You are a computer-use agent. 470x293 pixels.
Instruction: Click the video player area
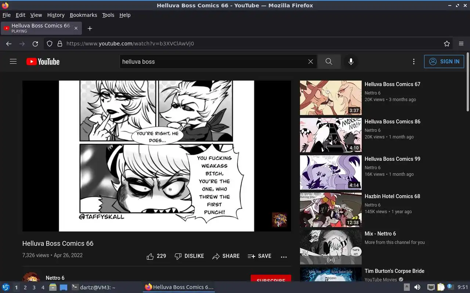coord(157,156)
